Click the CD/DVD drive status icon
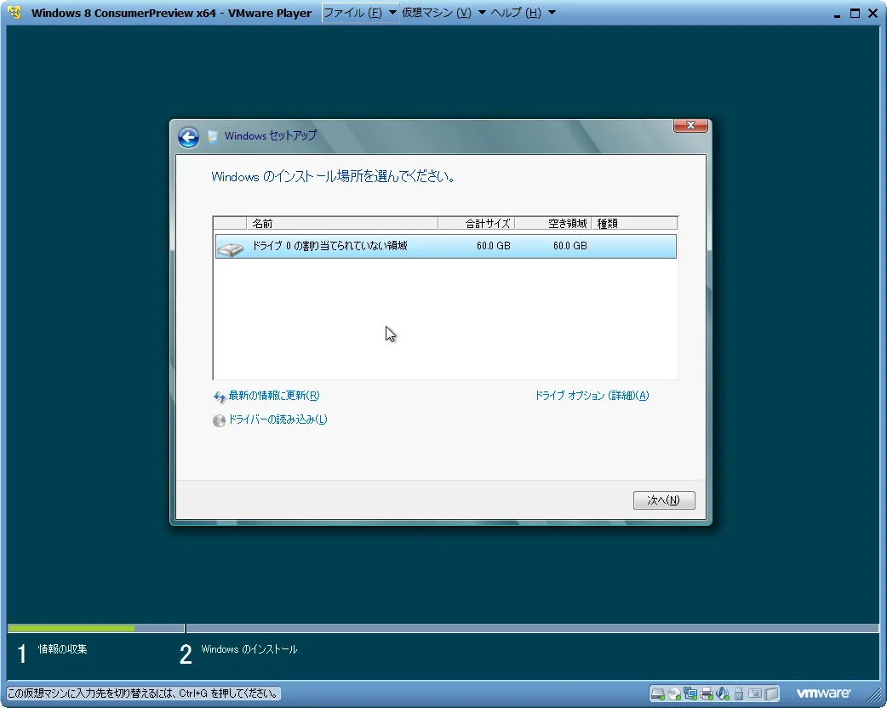887x708 pixels. [x=674, y=693]
